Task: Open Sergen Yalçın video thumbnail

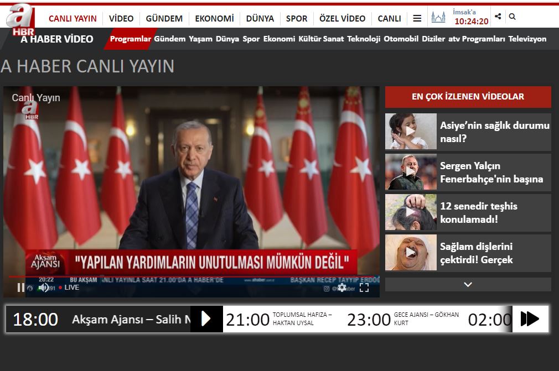Action: (x=411, y=171)
